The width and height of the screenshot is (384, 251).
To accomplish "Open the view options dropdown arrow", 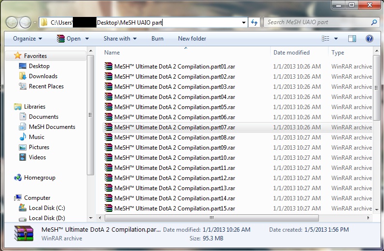I will pyautogui.click(x=336, y=39).
